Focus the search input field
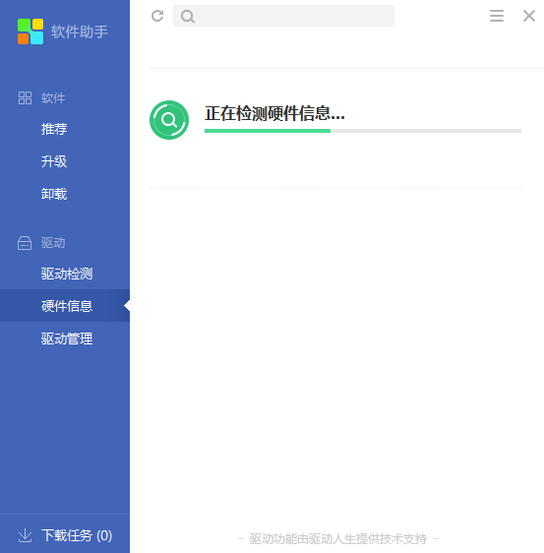 tap(283, 16)
